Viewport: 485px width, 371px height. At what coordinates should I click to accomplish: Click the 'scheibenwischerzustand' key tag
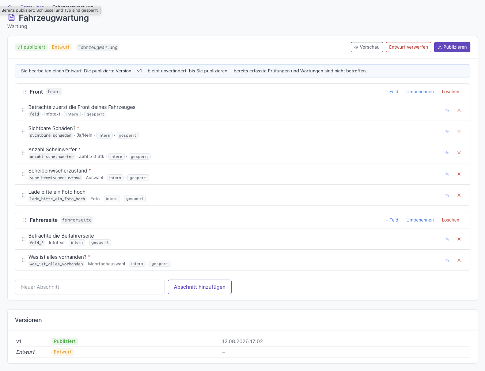55,178
